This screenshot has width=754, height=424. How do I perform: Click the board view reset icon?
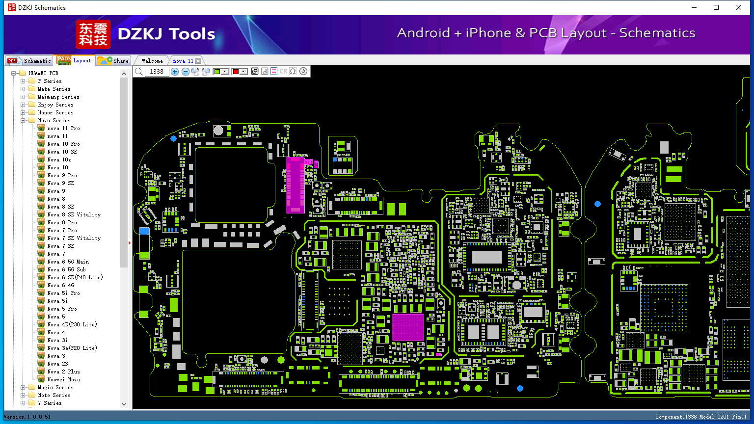click(303, 71)
